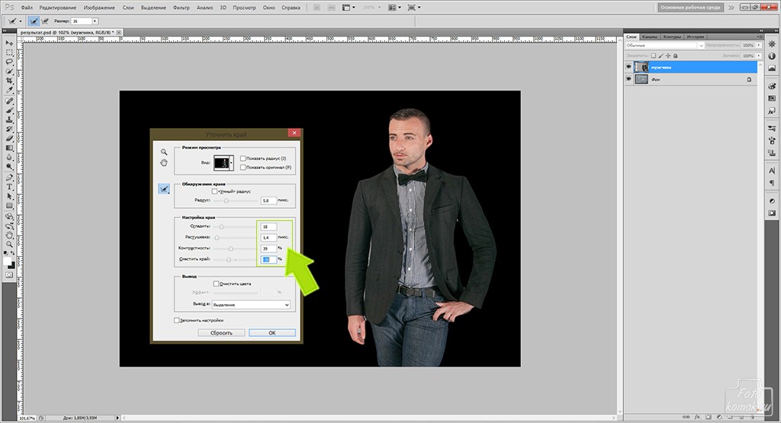The height and width of the screenshot is (423, 781).
Task: Hide the "мужчина" layer via eye icon
Action: pos(629,67)
